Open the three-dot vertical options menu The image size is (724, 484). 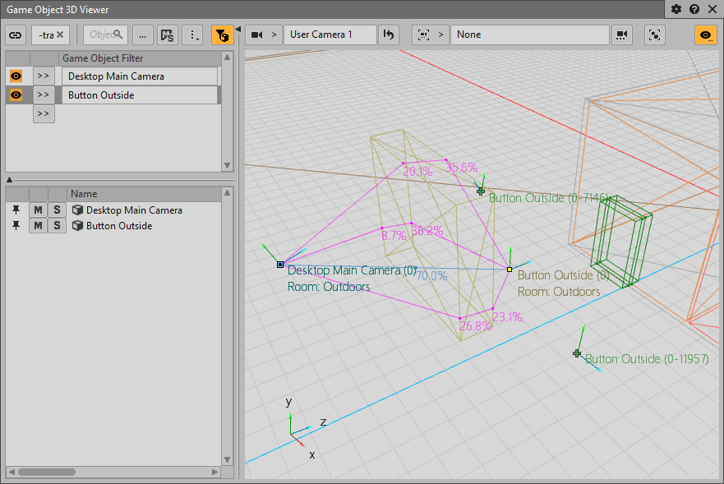(x=192, y=35)
